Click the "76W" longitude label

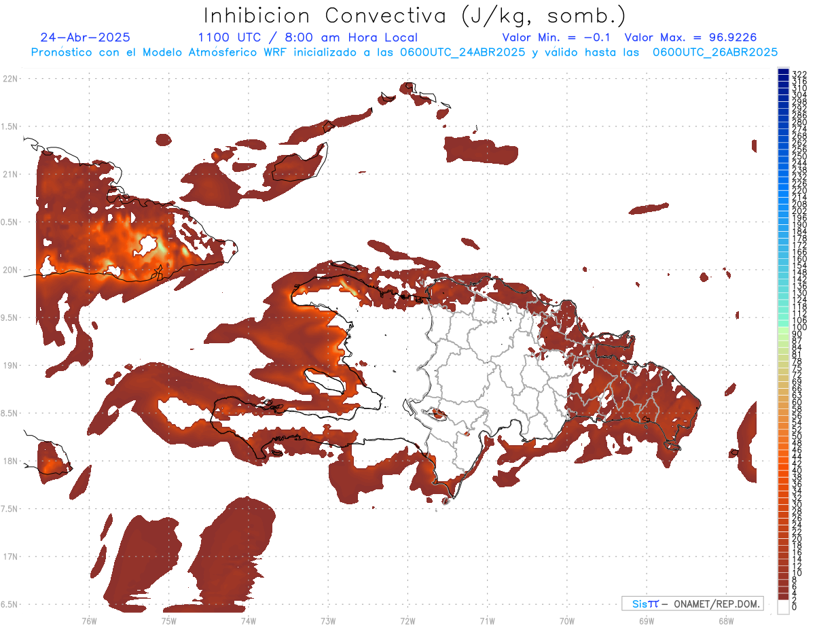coord(89,621)
